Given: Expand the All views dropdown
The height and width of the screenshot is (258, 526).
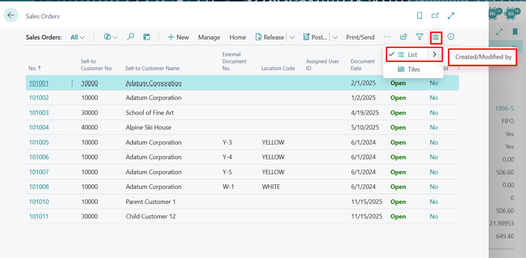Looking at the screenshot, I should point(77,37).
